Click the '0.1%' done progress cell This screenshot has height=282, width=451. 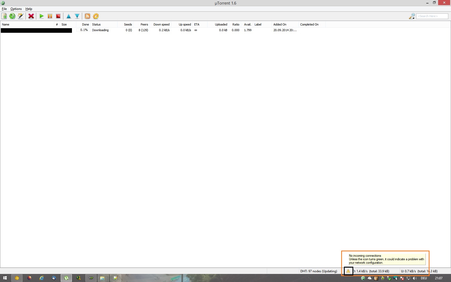click(84, 30)
